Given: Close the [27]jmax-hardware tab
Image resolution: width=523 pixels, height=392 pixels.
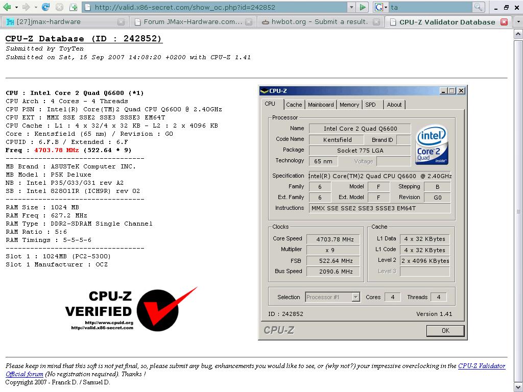Looking at the screenshot, I should 121,22.
